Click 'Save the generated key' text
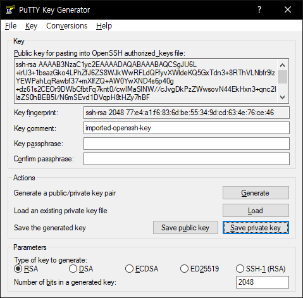 click(x=50, y=228)
